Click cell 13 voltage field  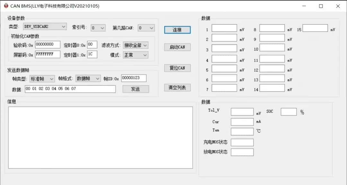coord(272,78)
